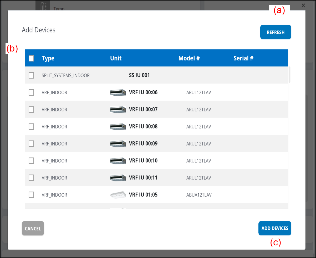The width and height of the screenshot is (316, 258).
Task: Click the Type column header
Action: (x=48, y=58)
